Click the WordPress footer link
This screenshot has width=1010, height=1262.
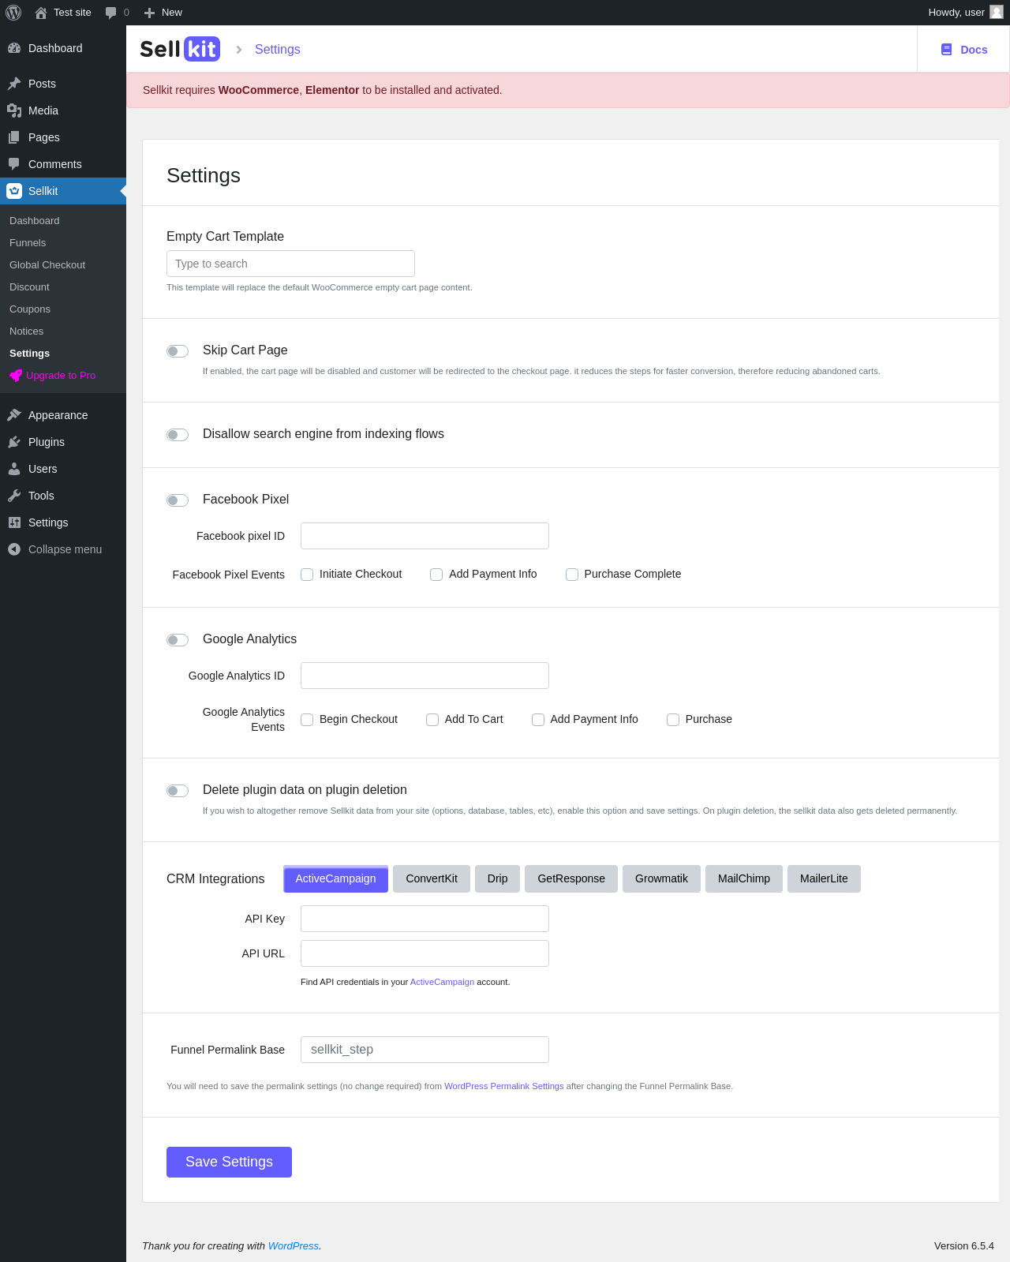click(294, 1245)
